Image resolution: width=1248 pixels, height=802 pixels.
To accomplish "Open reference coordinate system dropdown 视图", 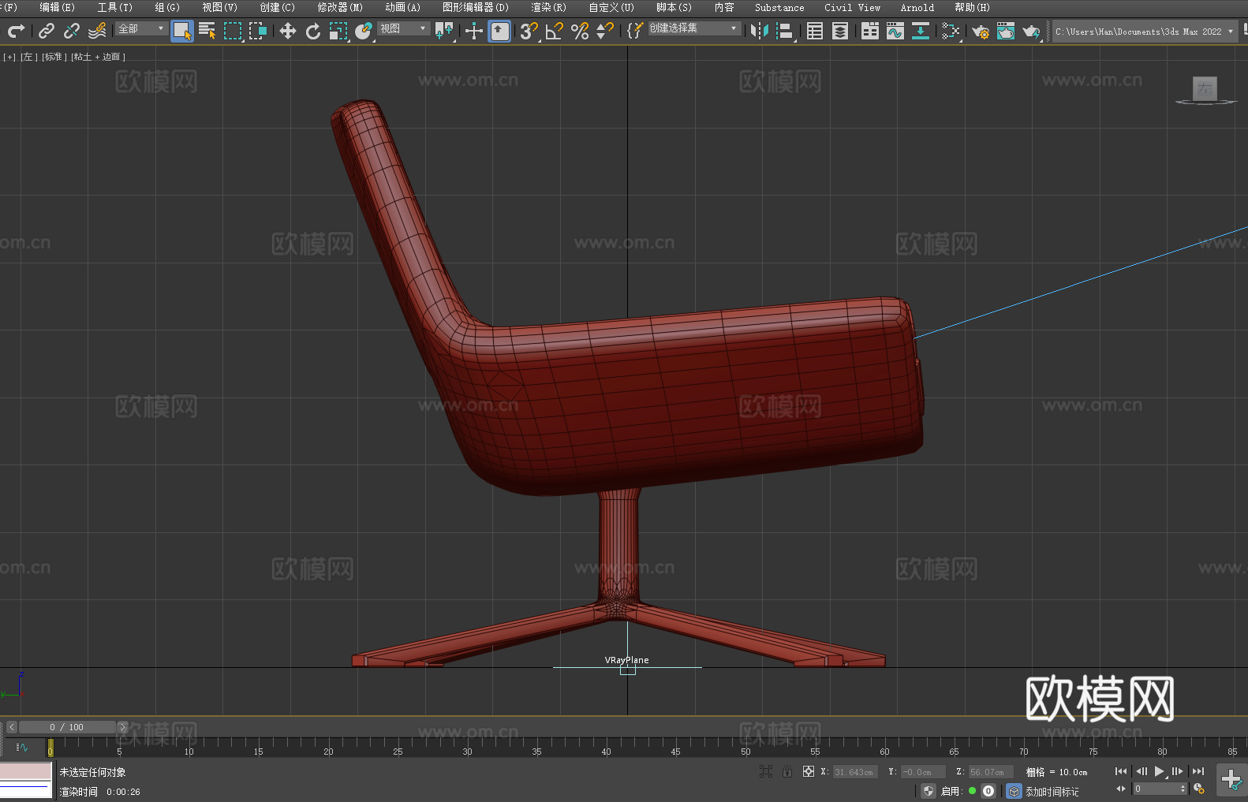I will 404,28.
